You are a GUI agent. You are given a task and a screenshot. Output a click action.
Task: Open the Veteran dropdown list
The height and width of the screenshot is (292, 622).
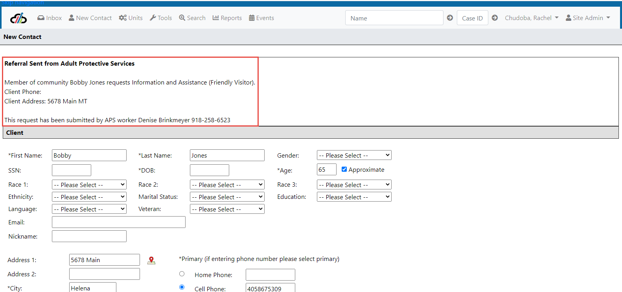[x=227, y=209]
